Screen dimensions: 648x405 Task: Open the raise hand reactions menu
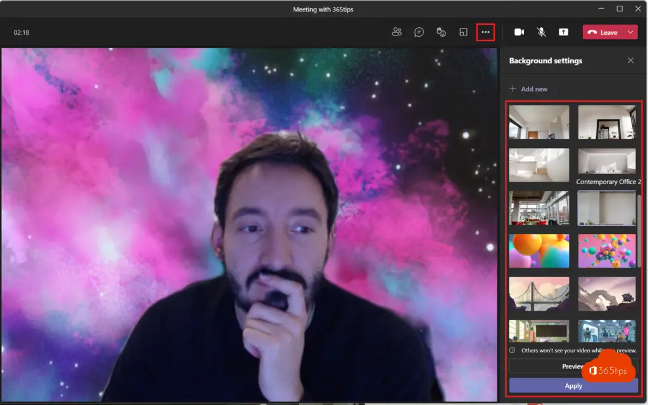coord(442,32)
